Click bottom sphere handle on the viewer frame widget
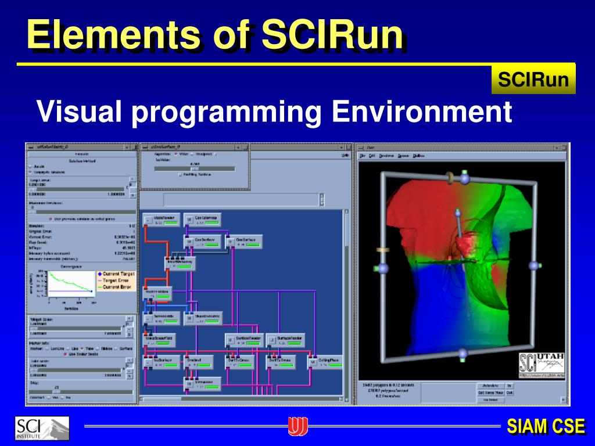595x446 pixels. pos(463,354)
